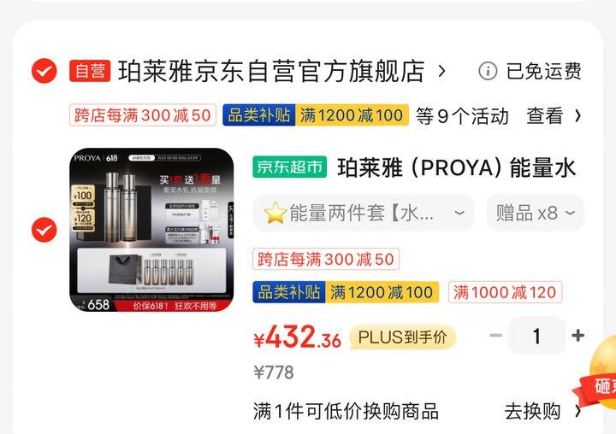Tap the PLUS到手价 price badge

click(402, 337)
